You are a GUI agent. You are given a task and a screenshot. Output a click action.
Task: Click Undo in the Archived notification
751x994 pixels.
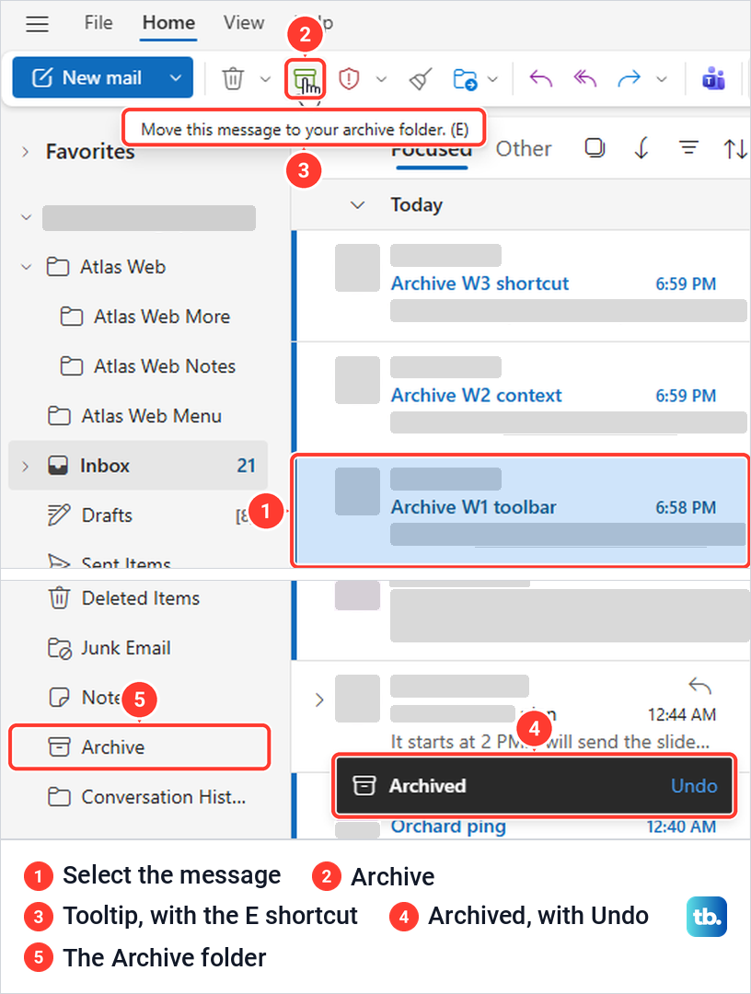(694, 785)
